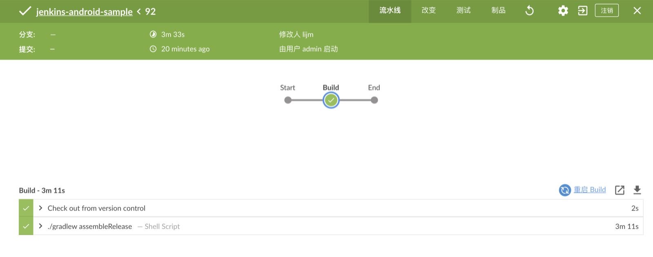Select the Build stage node in graph
The width and height of the screenshot is (653, 257).
331,100
